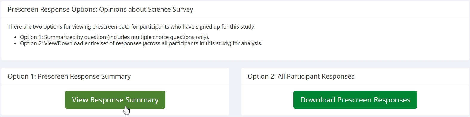Click blank space inside the Option 1 card body
The image size is (470, 117).
(33, 100)
